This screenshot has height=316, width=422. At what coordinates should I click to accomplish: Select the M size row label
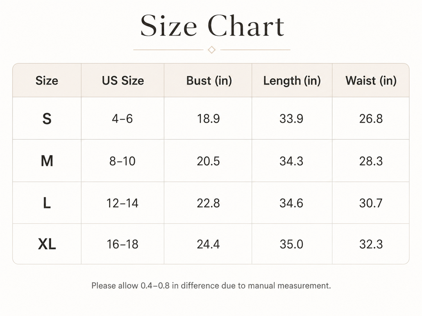pyautogui.click(x=47, y=161)
